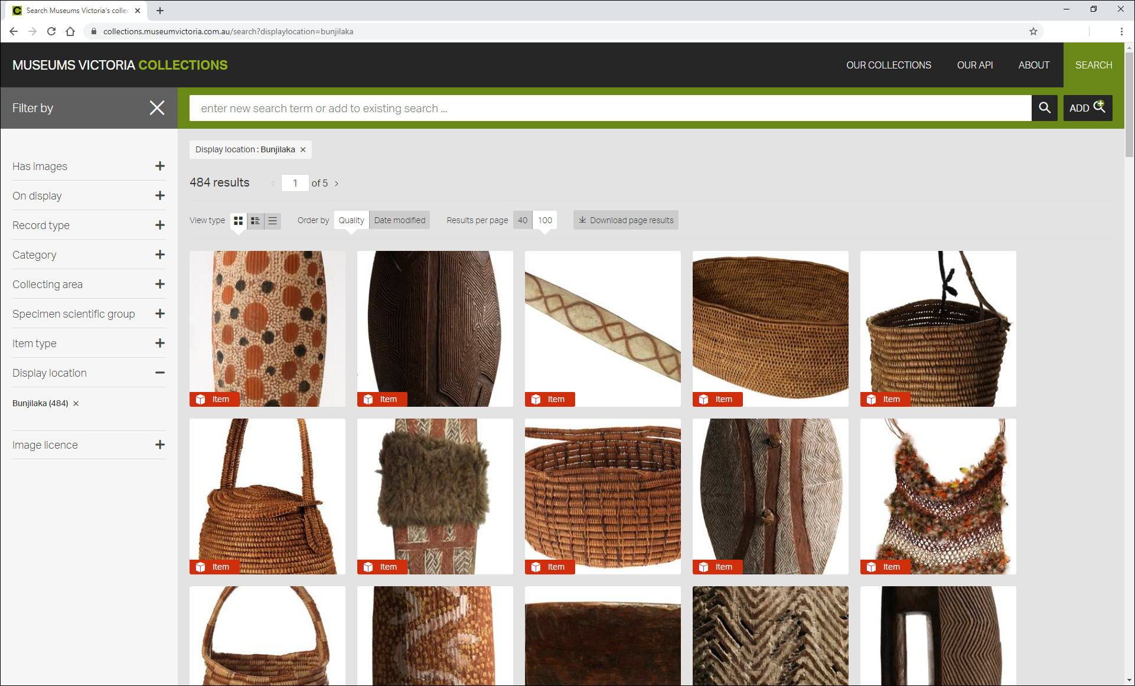
Task: Close the Filter by panel
Action: tap(157, 108)
